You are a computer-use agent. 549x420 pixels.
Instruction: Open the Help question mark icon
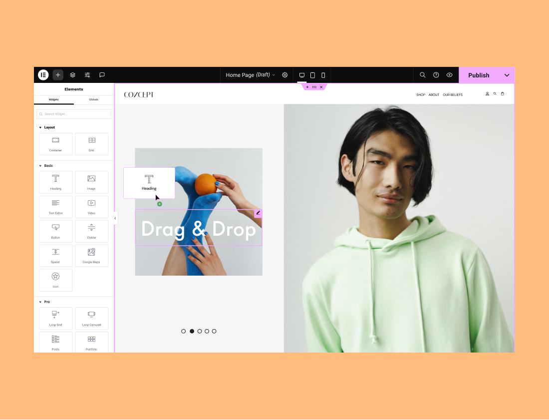pyautogui.click(x=436, y=75)
